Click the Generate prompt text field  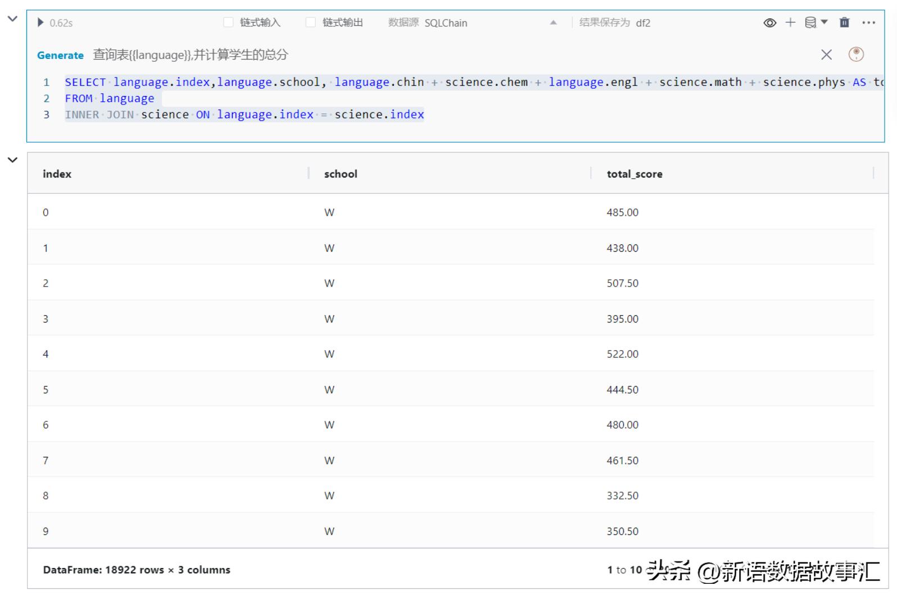pos(450,55)
